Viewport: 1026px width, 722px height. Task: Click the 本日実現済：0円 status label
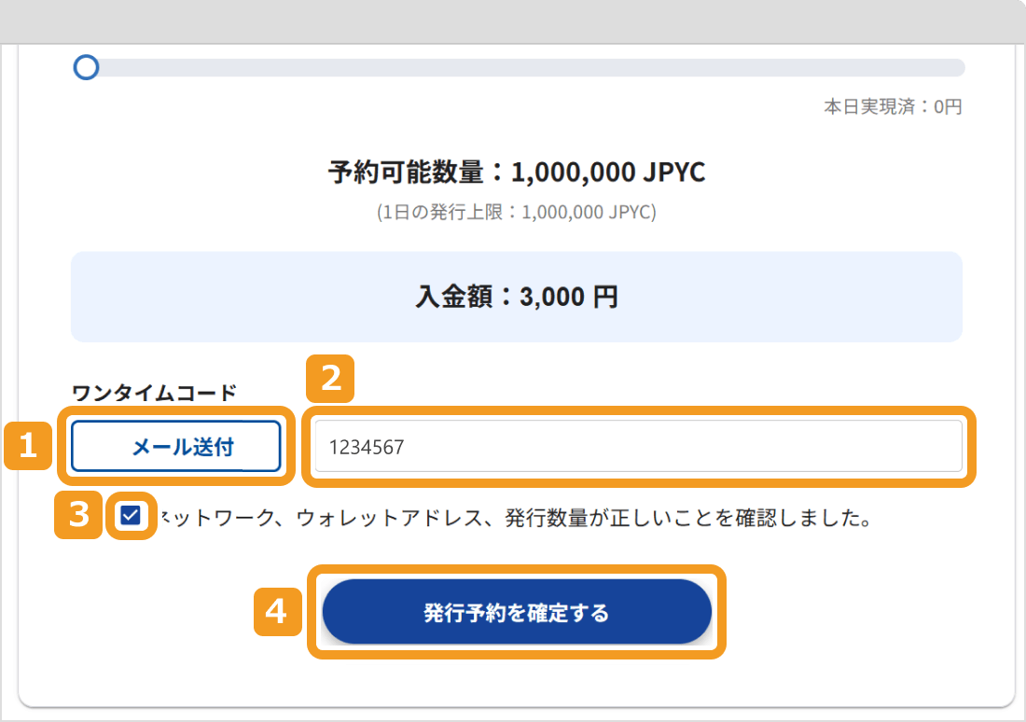893,107
